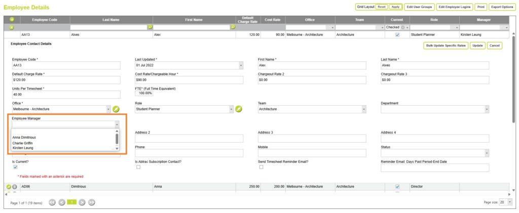Viewport: 519px width, 213px height.
Task: Go to the last page of results
Action: (92, 202)
